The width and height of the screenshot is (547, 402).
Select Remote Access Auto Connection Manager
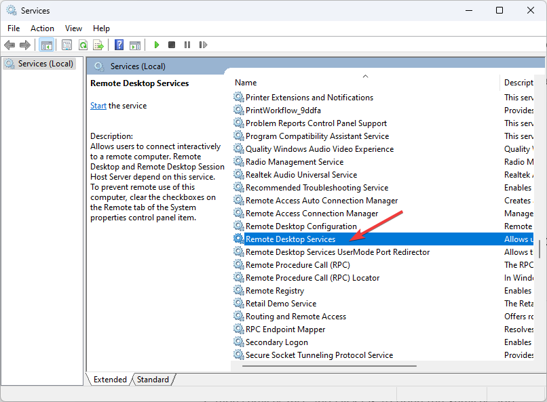tap(322, 201)
